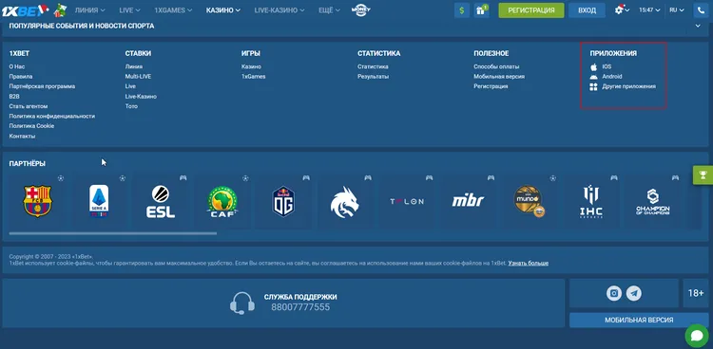Expand the 1XGAMES menu
The height and width of the screenshot is (349, 713).
[x=173, y=10]
